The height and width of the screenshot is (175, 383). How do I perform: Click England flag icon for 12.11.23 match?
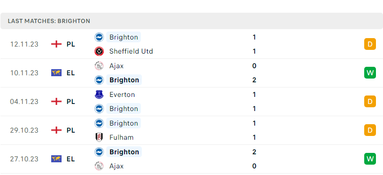pos(56,44)
